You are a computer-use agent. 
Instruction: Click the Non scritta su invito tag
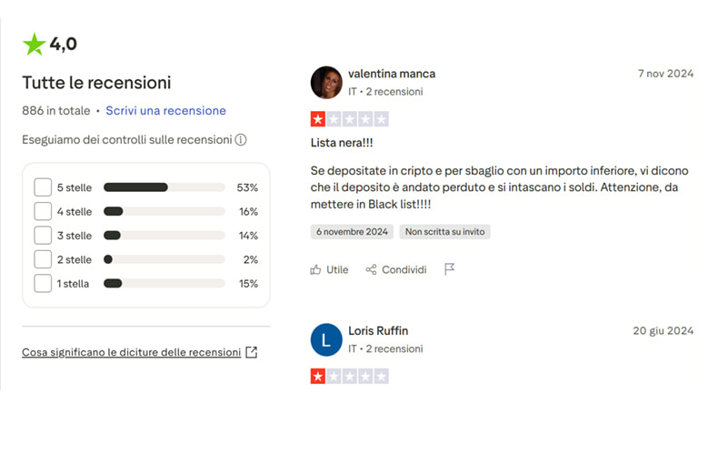(445, 232)
